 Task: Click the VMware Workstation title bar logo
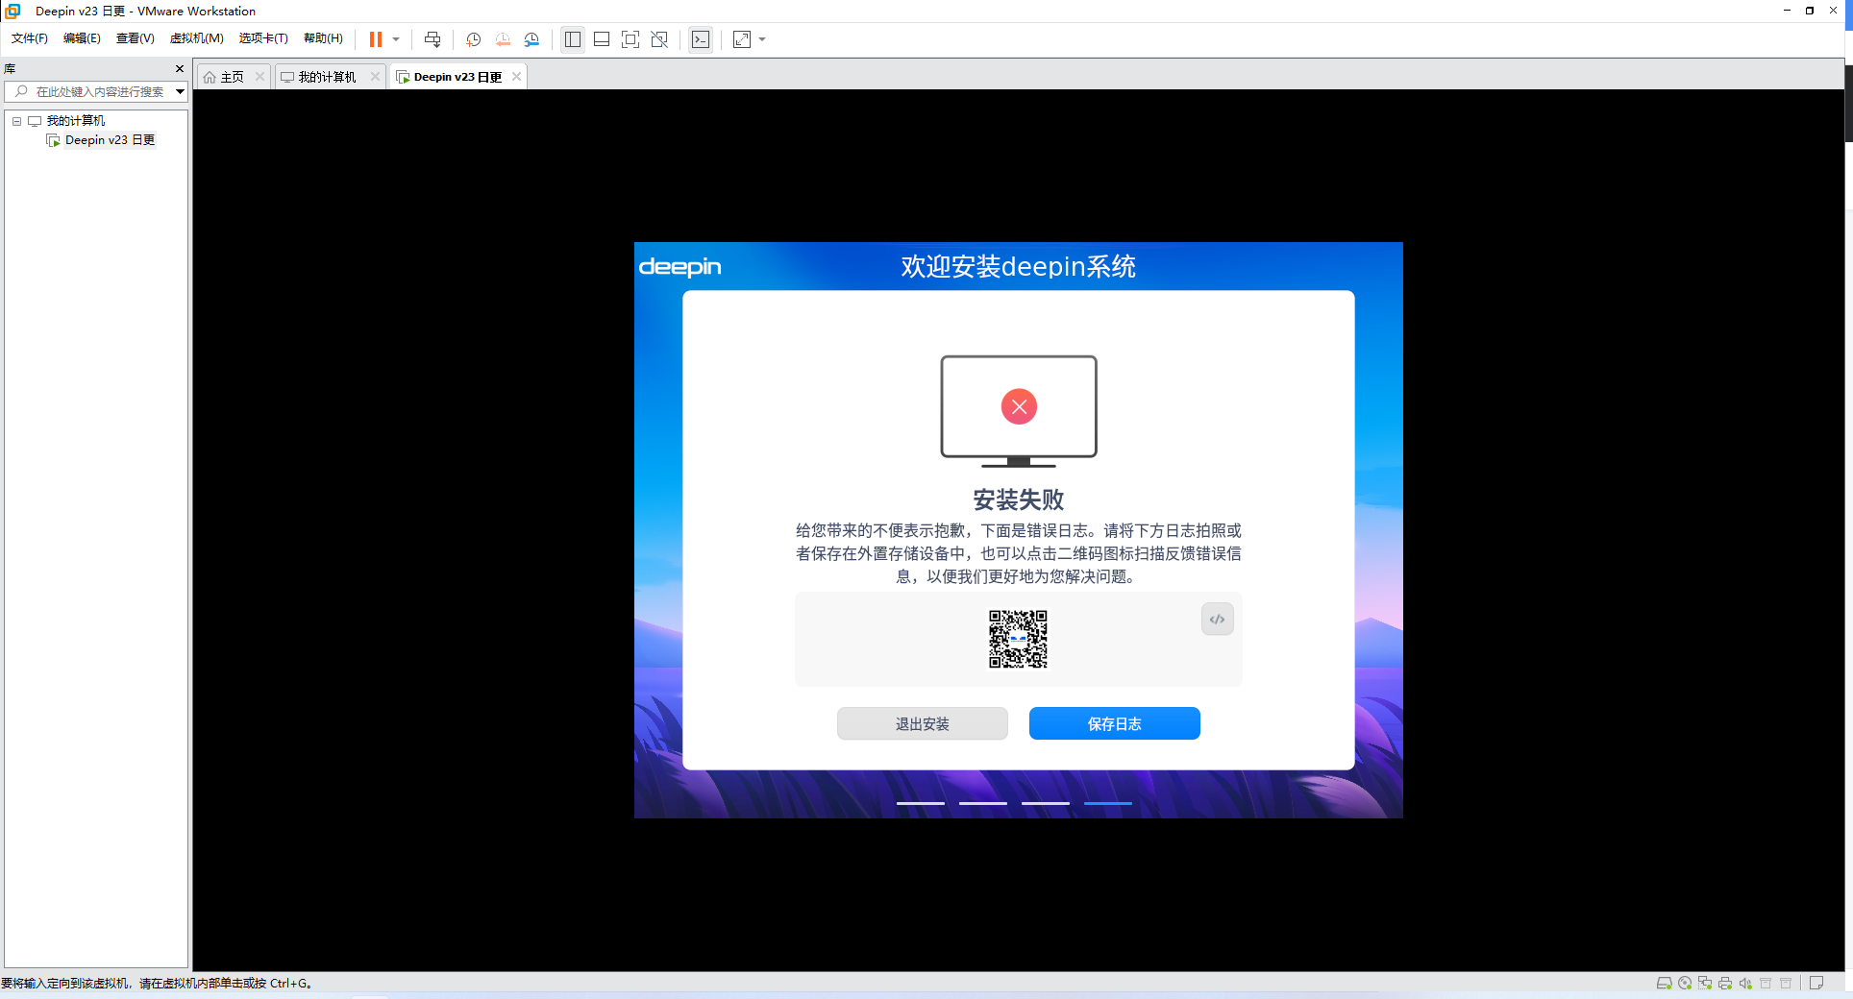pyautogui.click(x=13, y=11)
